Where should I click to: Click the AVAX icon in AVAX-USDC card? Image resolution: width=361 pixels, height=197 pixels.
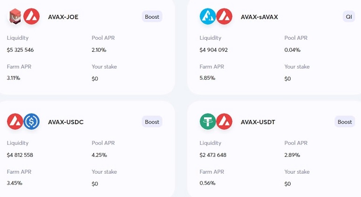pyautogui.click(x=15, y=121)
